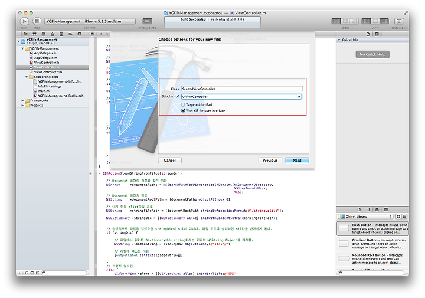Open the Object Library dropdown
Viewport: 425px width, 298px height.
365,217
